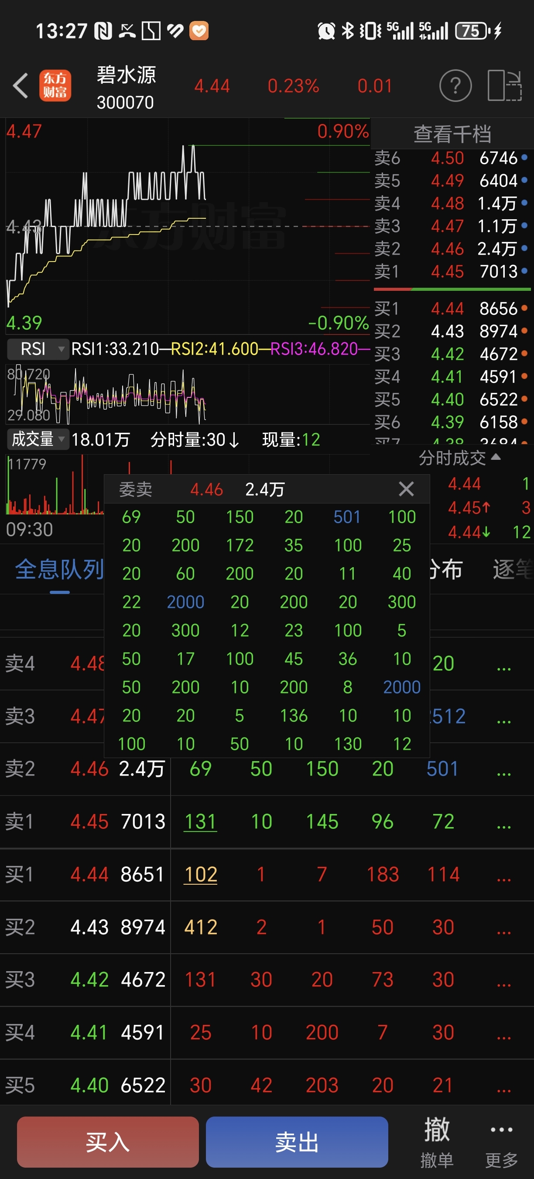Image resolution: width=534 pixels, height=1179 pixels.
Task: Select the underlined 131 order in 卖1 row
Action: click(x=200, y=821)
